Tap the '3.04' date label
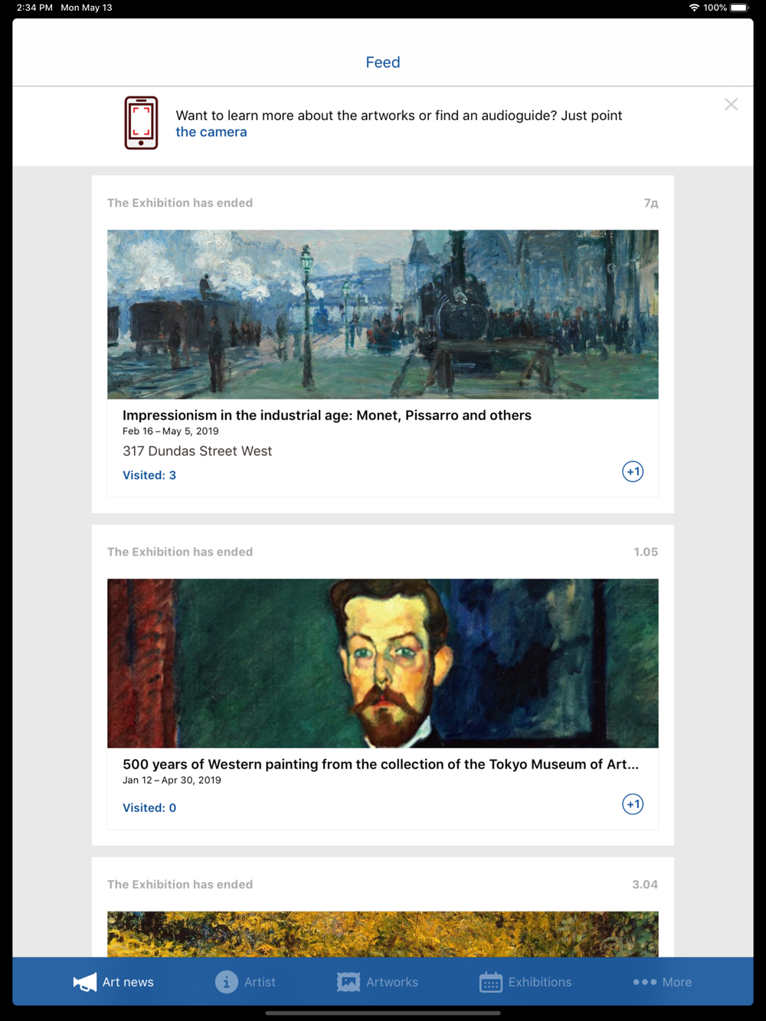Image resolution: width=766 pixels, height=1021 pixels. (x=645, y=885)
